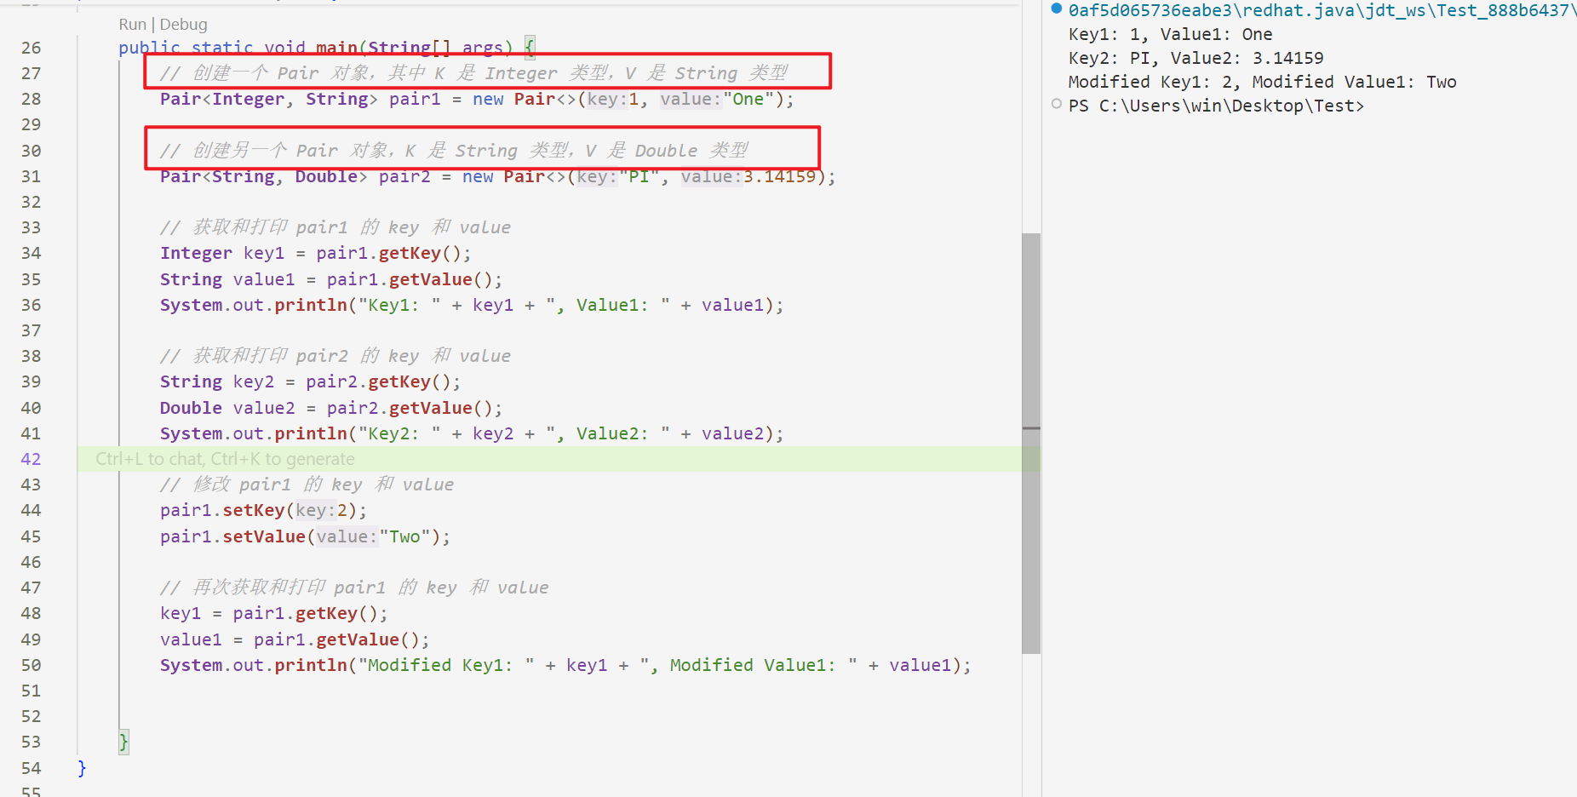Click println statement with "Modified Key1: "

(565, 666)
